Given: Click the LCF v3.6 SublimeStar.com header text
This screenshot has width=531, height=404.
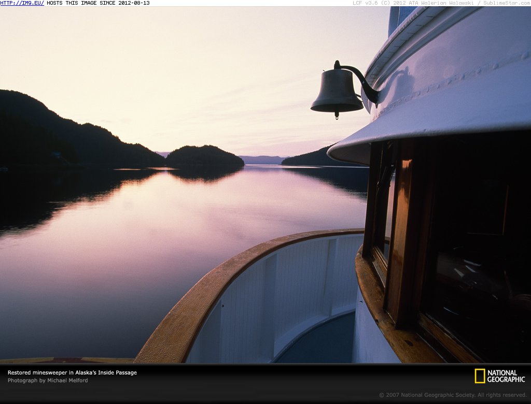Looking at the screenshot, I should (442, 3).
